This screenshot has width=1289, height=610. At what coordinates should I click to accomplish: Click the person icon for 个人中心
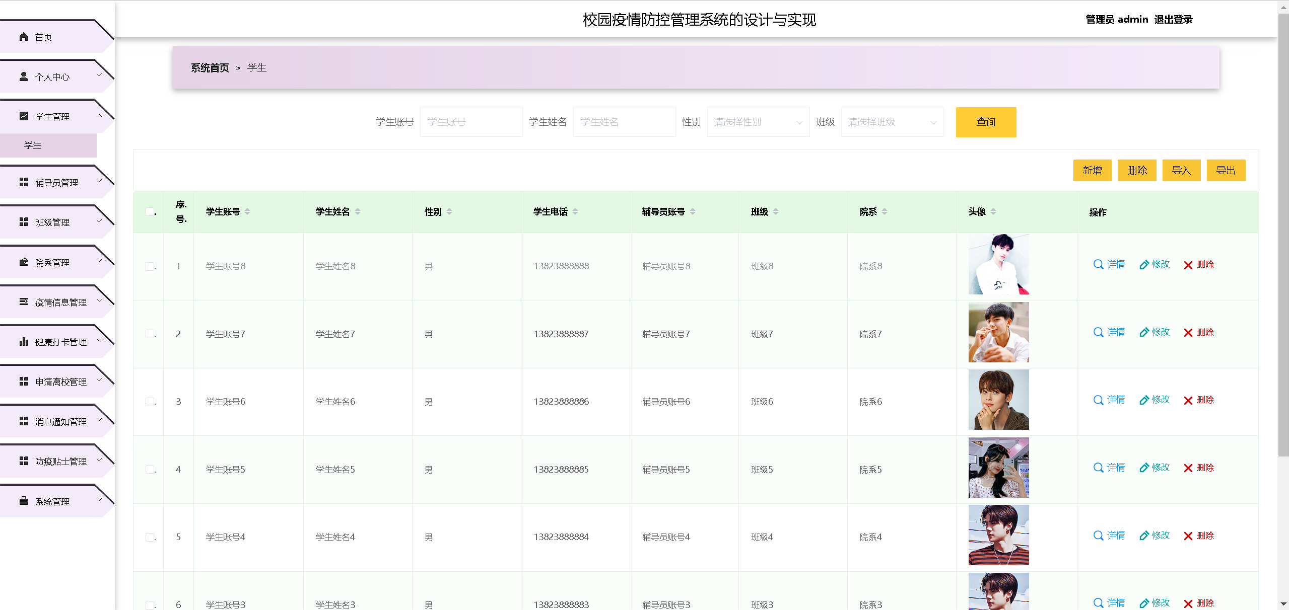pos(23,77)
